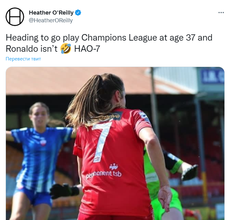
Task: Click the goalkeeper's black glove at right
Action: click(x=190, y=172)
